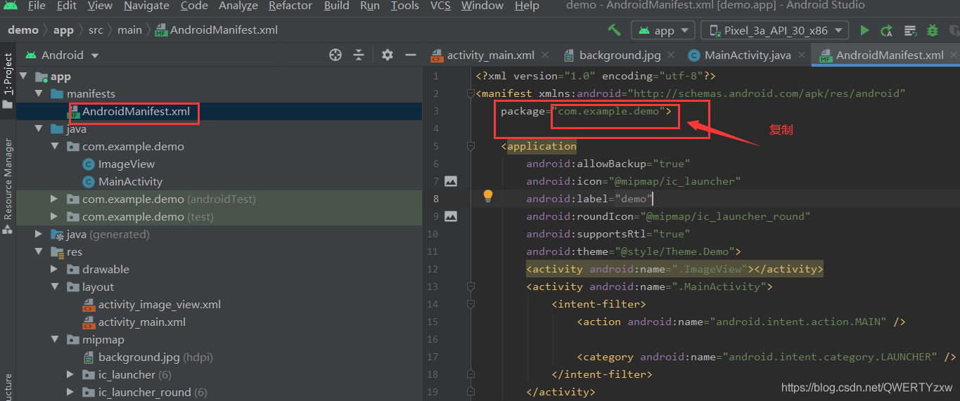Hide the Project tool window
The width and height of the screenshot is (960, 401).
tap(410, 55)
